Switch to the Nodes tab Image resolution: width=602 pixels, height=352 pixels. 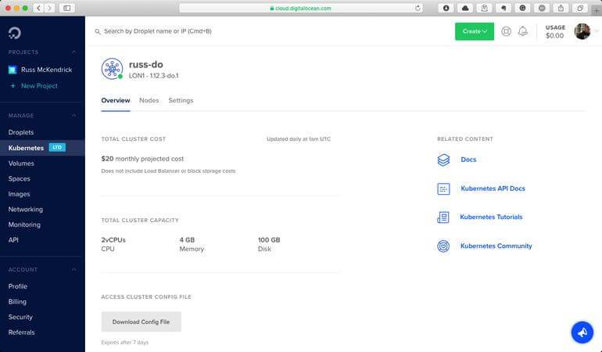(x=149, y=101)
